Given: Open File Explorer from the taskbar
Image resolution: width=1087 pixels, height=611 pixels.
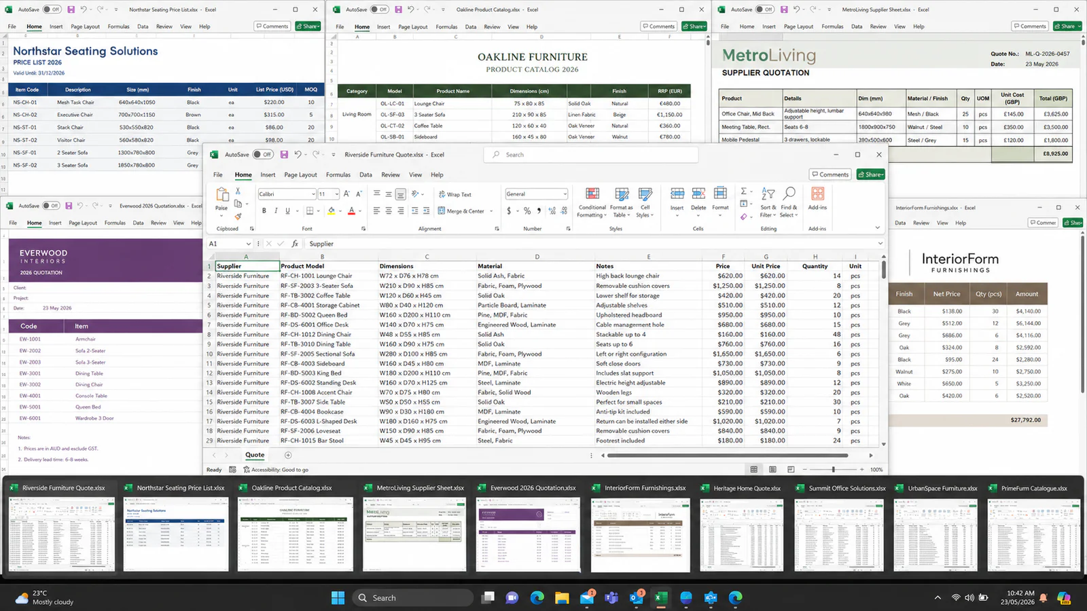Looking at the screenshot, I should (x=562, y=597).
